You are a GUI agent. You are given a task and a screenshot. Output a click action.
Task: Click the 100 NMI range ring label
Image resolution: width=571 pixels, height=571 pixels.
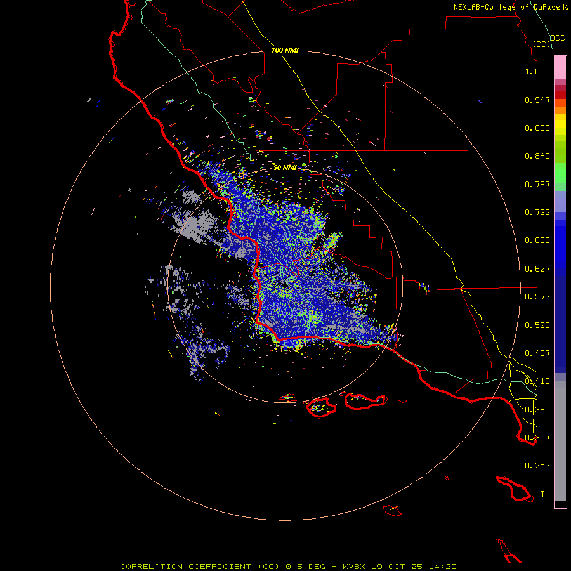click(285, 50)
